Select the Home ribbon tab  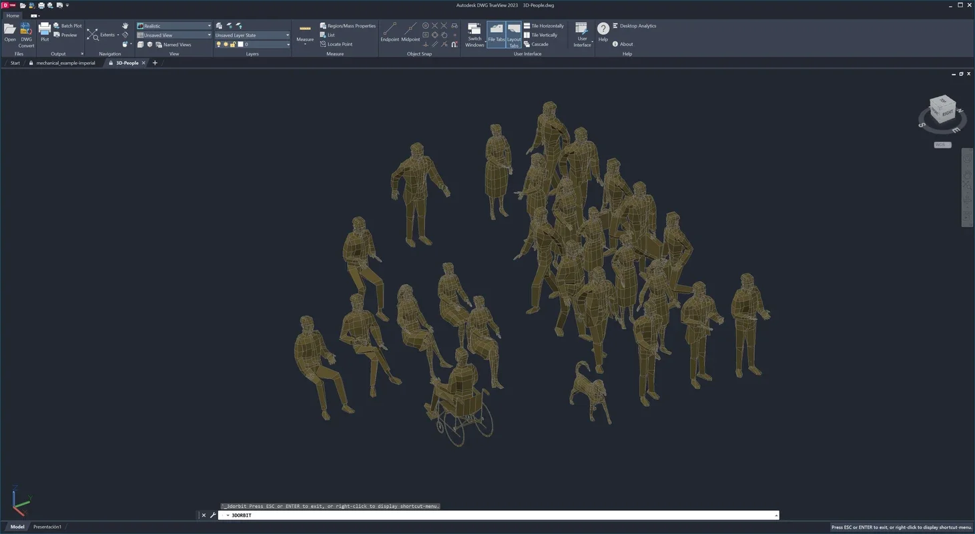(13, 15)
